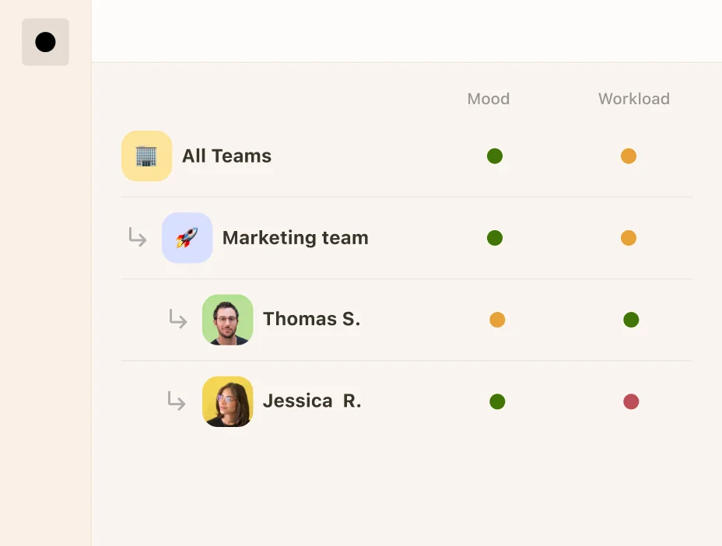Click Thomas S.'s green workload indicator
The image size is (722, 546).
(631, 320)
